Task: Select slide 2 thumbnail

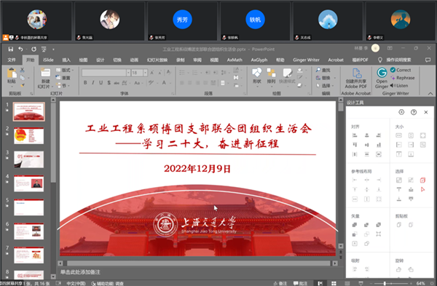Action: coord(29,135)
